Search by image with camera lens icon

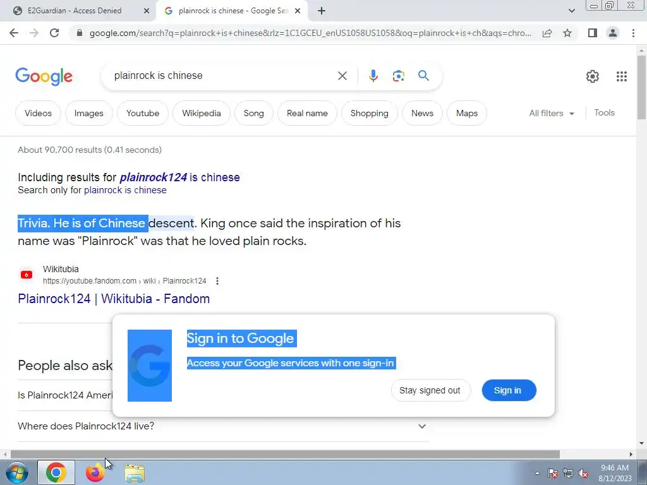tap(398, 76)
